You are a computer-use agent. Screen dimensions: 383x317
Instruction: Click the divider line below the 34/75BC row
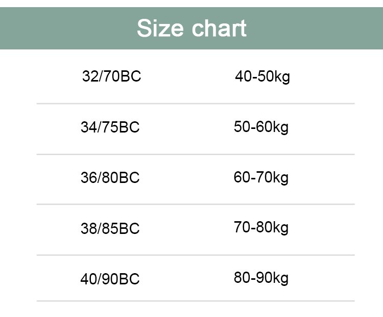point(196,154)
